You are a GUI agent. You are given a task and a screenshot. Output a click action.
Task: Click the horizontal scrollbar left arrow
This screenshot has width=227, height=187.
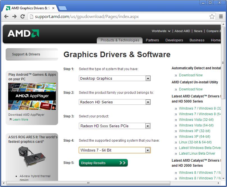point(4,183)
